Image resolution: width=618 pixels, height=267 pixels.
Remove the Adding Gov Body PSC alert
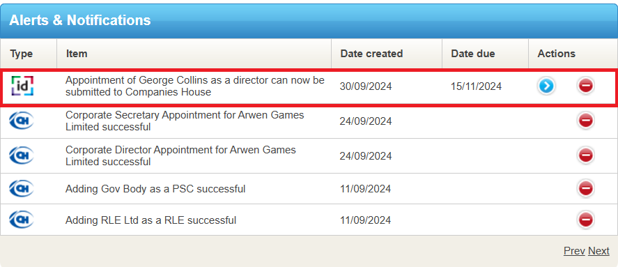click(586, 188)
